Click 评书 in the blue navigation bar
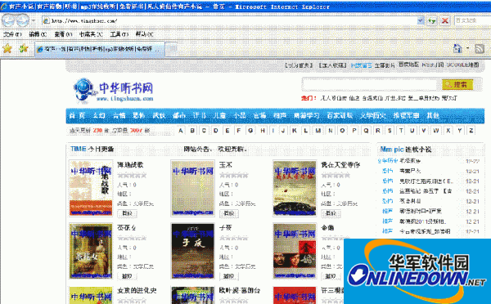 pyautogui.click(x=199, y=115)
